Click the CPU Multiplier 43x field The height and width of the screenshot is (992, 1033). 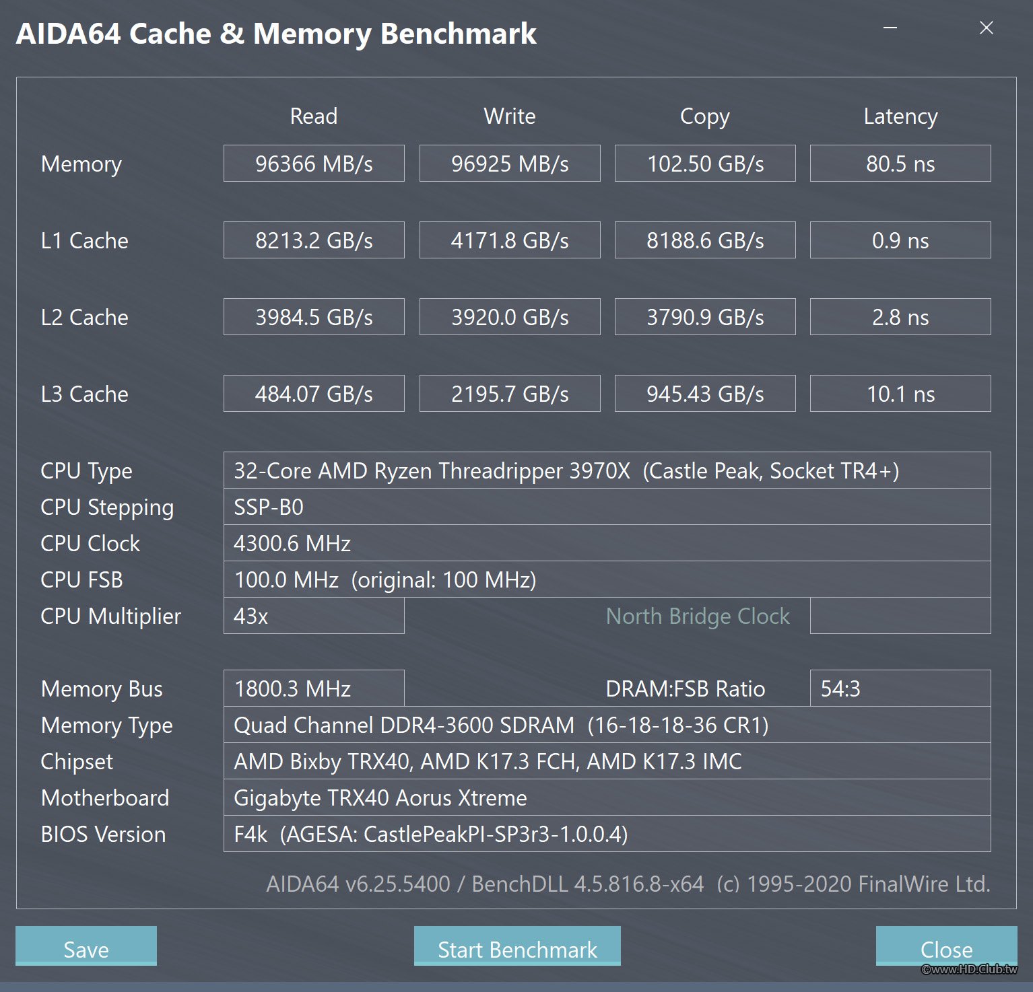tap(314, 616)
